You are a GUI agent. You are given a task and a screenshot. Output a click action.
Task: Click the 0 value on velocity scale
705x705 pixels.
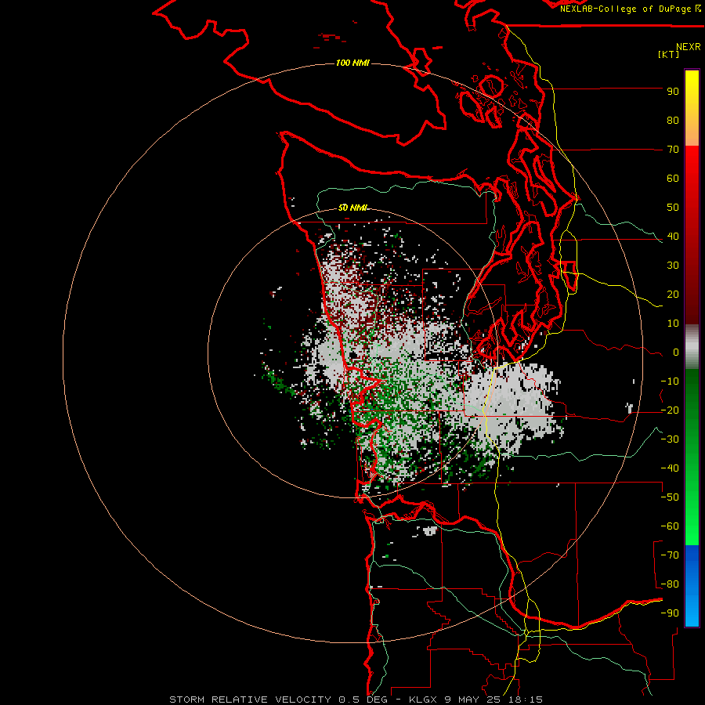(x=676, y=352)
